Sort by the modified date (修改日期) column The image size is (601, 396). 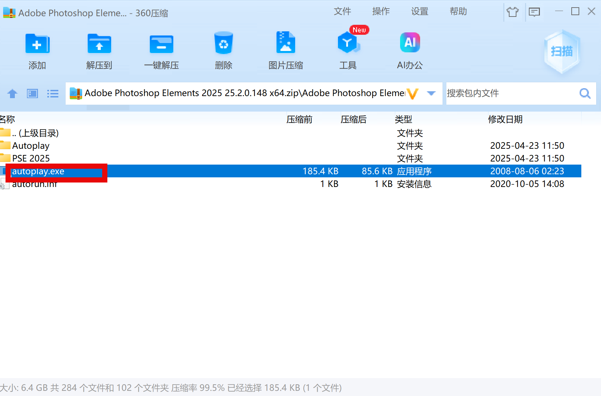tap(505, 119)
